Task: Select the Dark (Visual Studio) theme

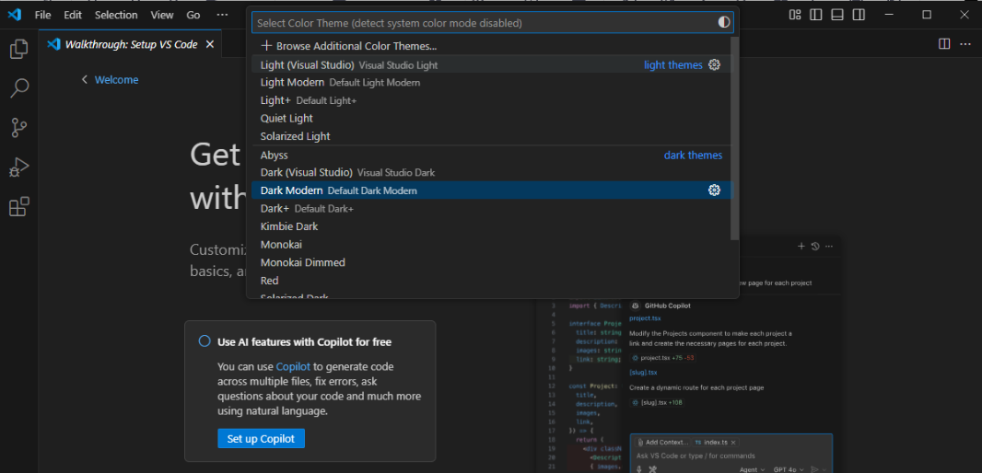Action: point(491,172)
